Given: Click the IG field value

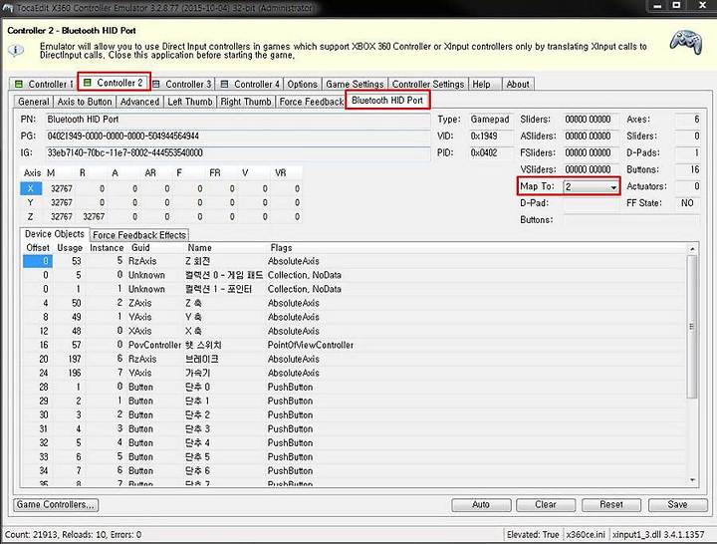Looking at the screenshot, I should click(238, 152).
